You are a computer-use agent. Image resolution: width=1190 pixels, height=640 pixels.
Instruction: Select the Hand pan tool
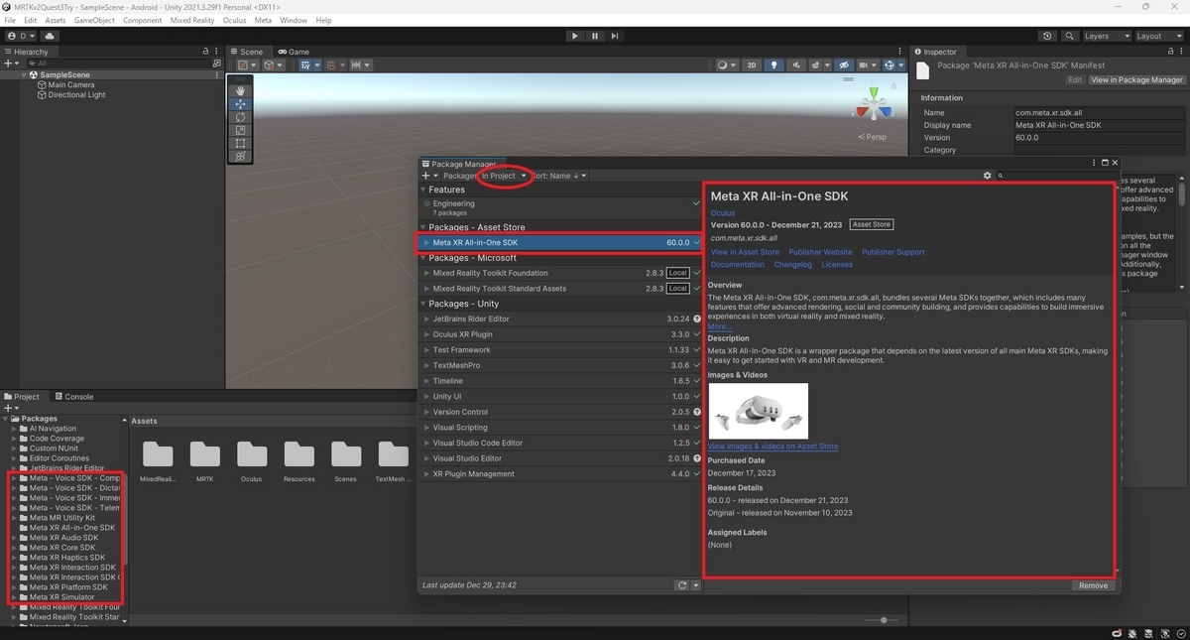point(240,91)
